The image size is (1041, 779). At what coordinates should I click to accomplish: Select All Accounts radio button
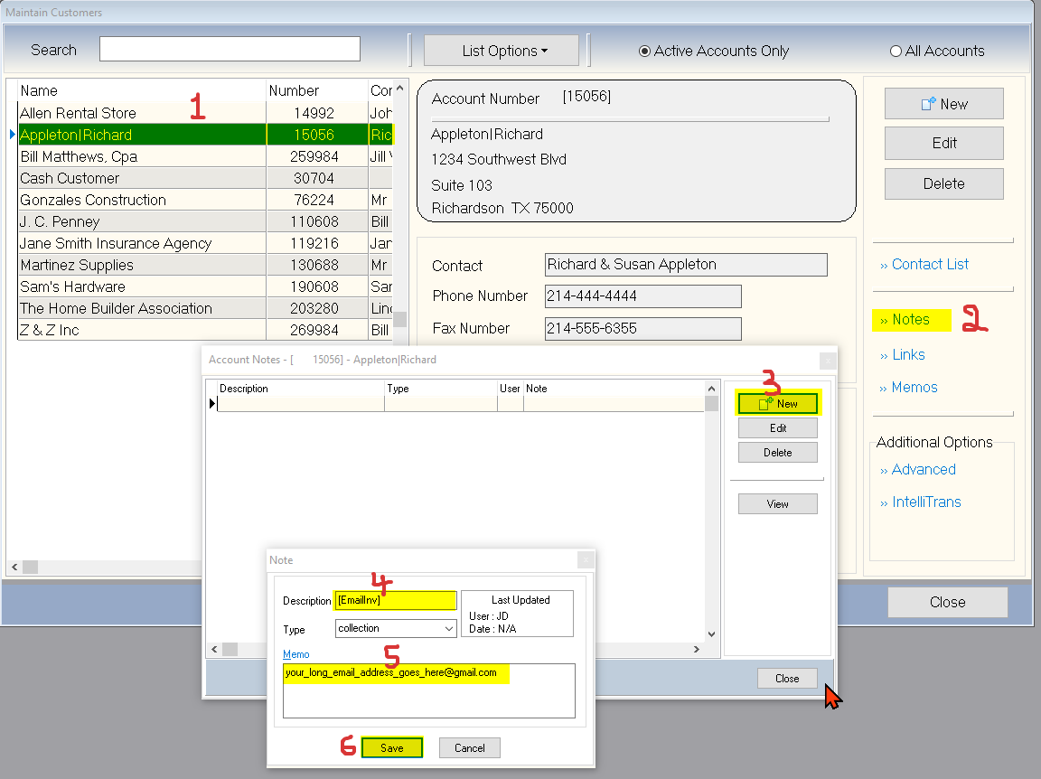click(x=896, y=52)
